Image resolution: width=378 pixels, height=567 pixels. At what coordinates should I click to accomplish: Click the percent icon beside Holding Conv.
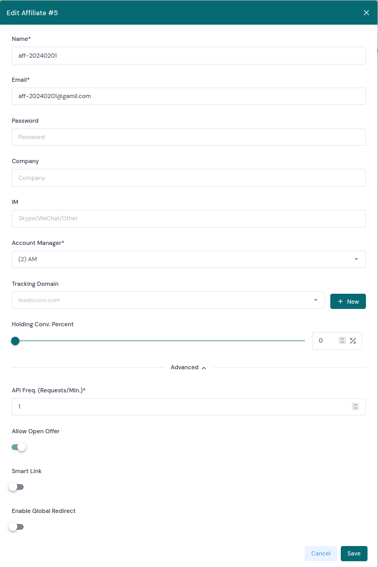pyautogui.click(x=353, y=340)
